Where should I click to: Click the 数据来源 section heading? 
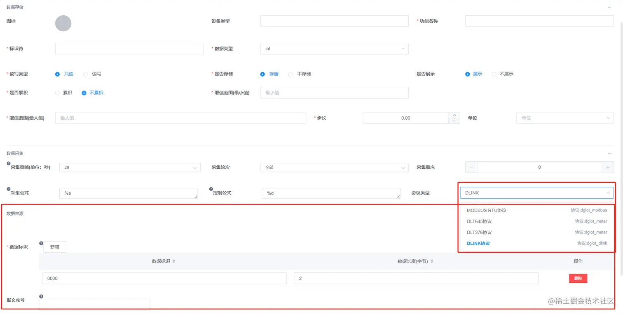tap(15, 214)
